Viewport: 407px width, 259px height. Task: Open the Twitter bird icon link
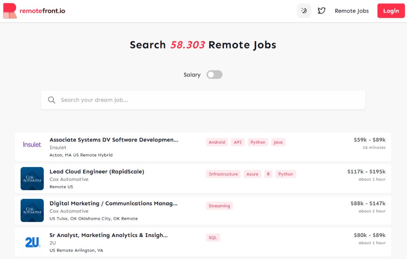click(322, 11)
